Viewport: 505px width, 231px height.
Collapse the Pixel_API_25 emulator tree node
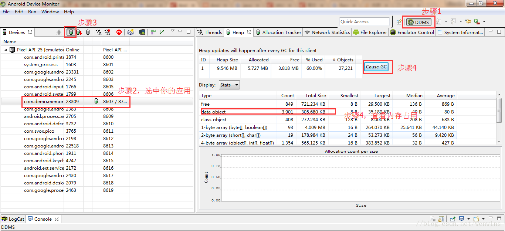coord(6,50)
